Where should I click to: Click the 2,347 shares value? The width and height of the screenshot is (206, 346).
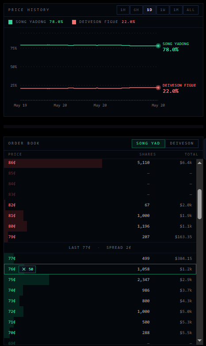[x=144, y=280]
